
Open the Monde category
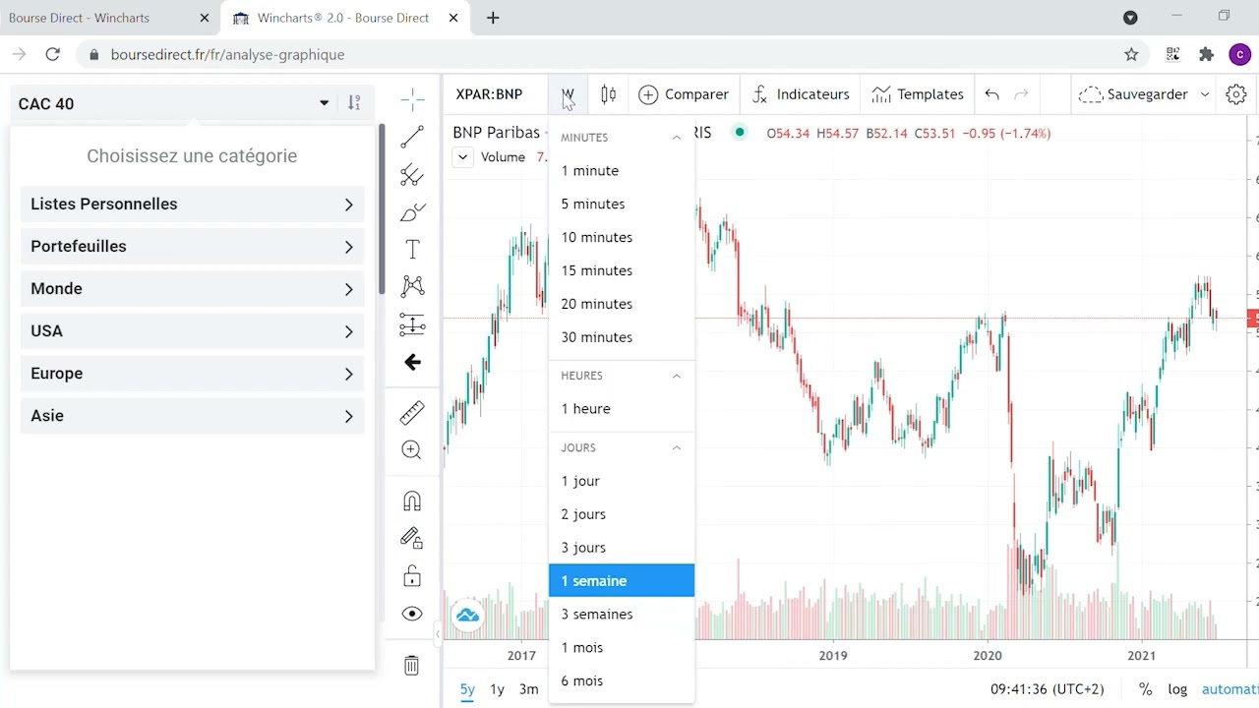(192, 289)
